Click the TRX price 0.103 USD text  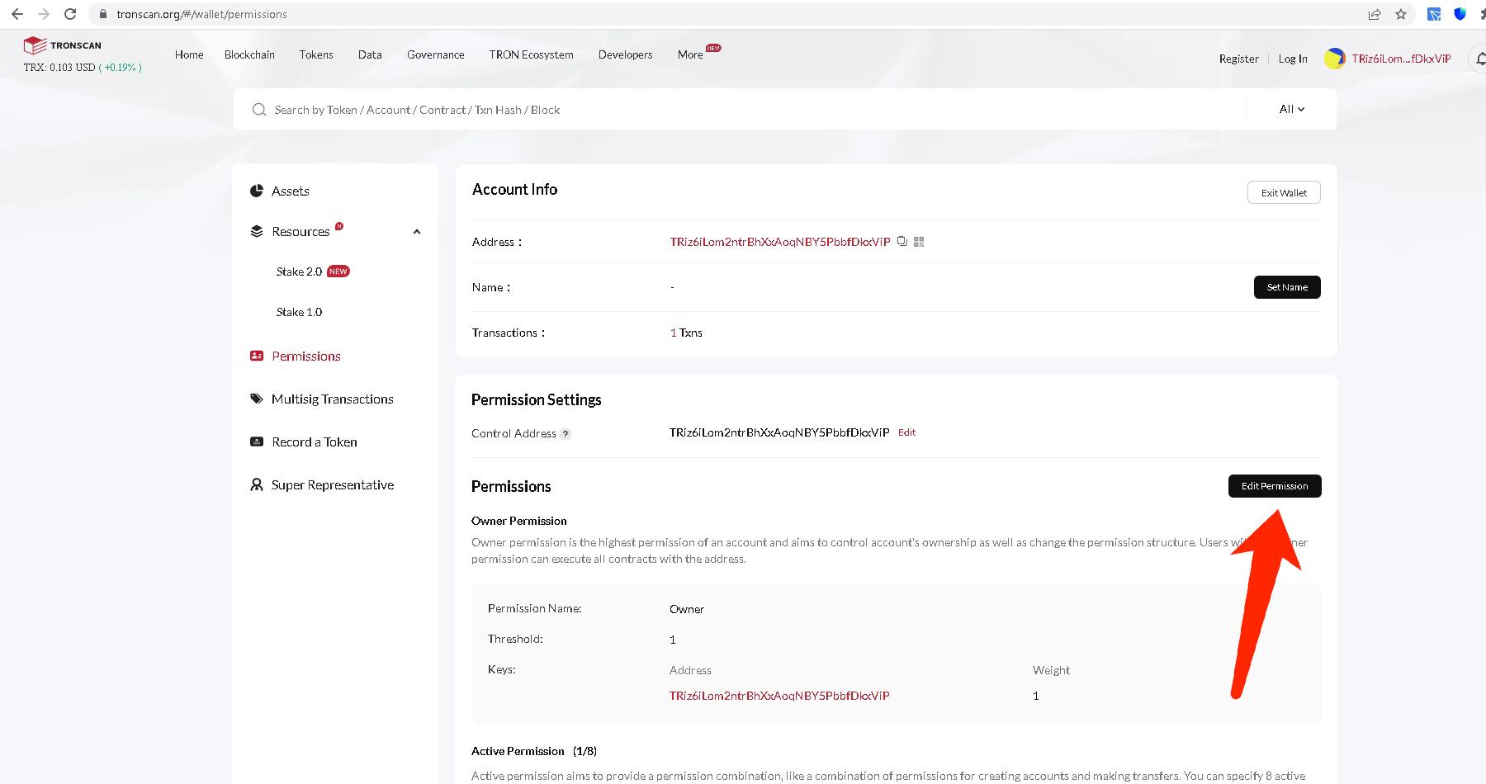pos(59,68)
